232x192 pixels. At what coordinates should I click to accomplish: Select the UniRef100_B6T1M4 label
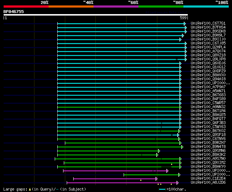(x=208, y=111)
